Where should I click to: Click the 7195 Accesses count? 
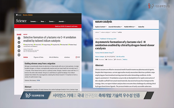pos(100,59)
